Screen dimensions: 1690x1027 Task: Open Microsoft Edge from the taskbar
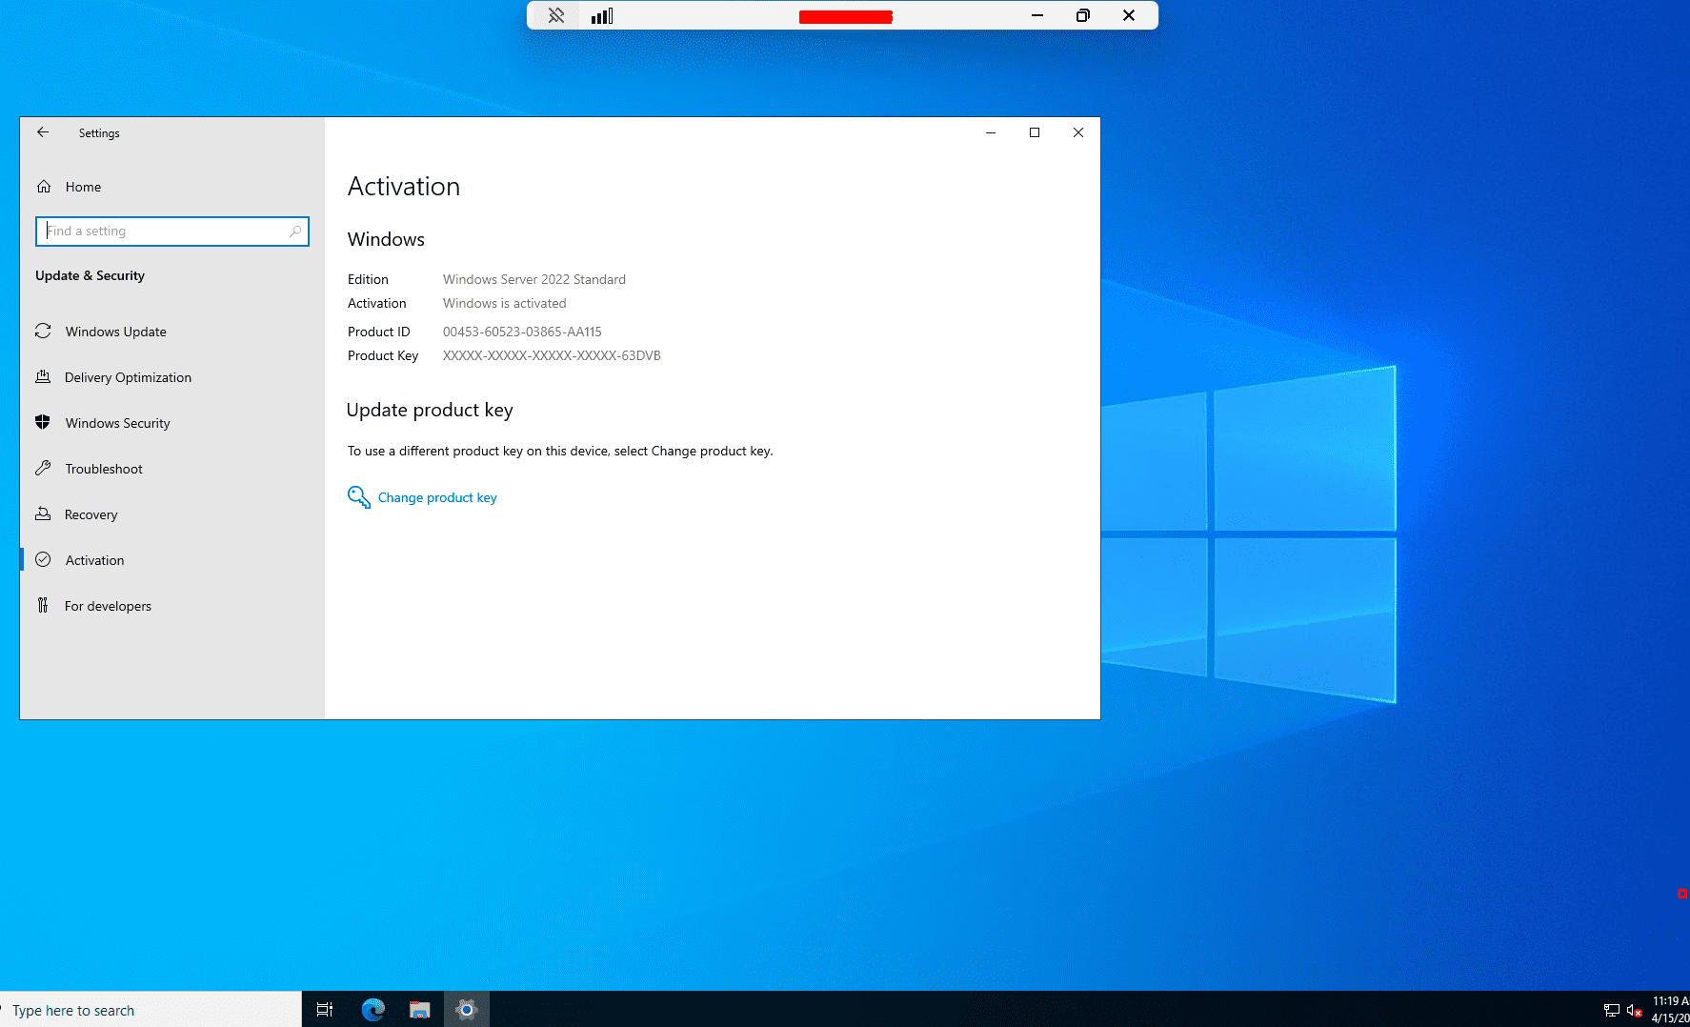tap(372, 1010)
